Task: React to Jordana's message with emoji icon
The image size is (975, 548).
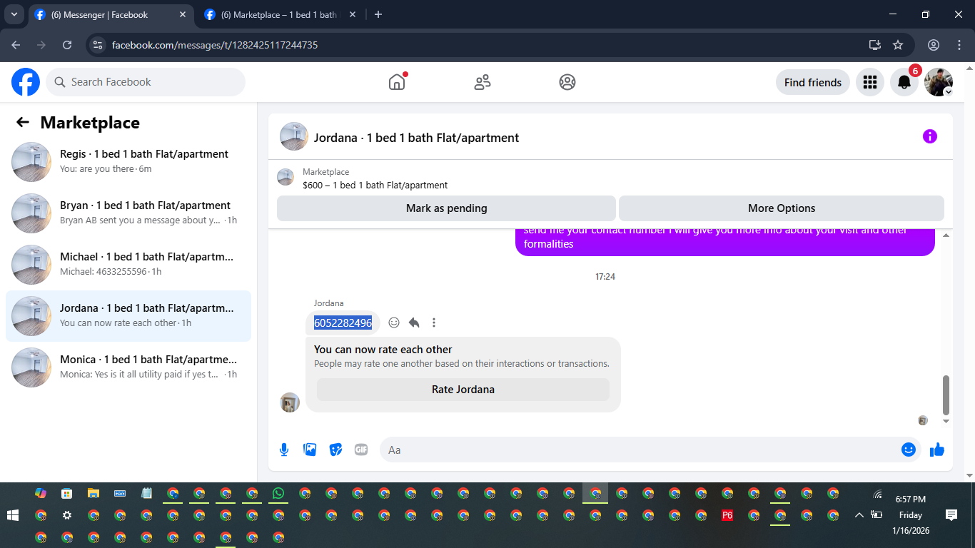Action: pos(394,323)
